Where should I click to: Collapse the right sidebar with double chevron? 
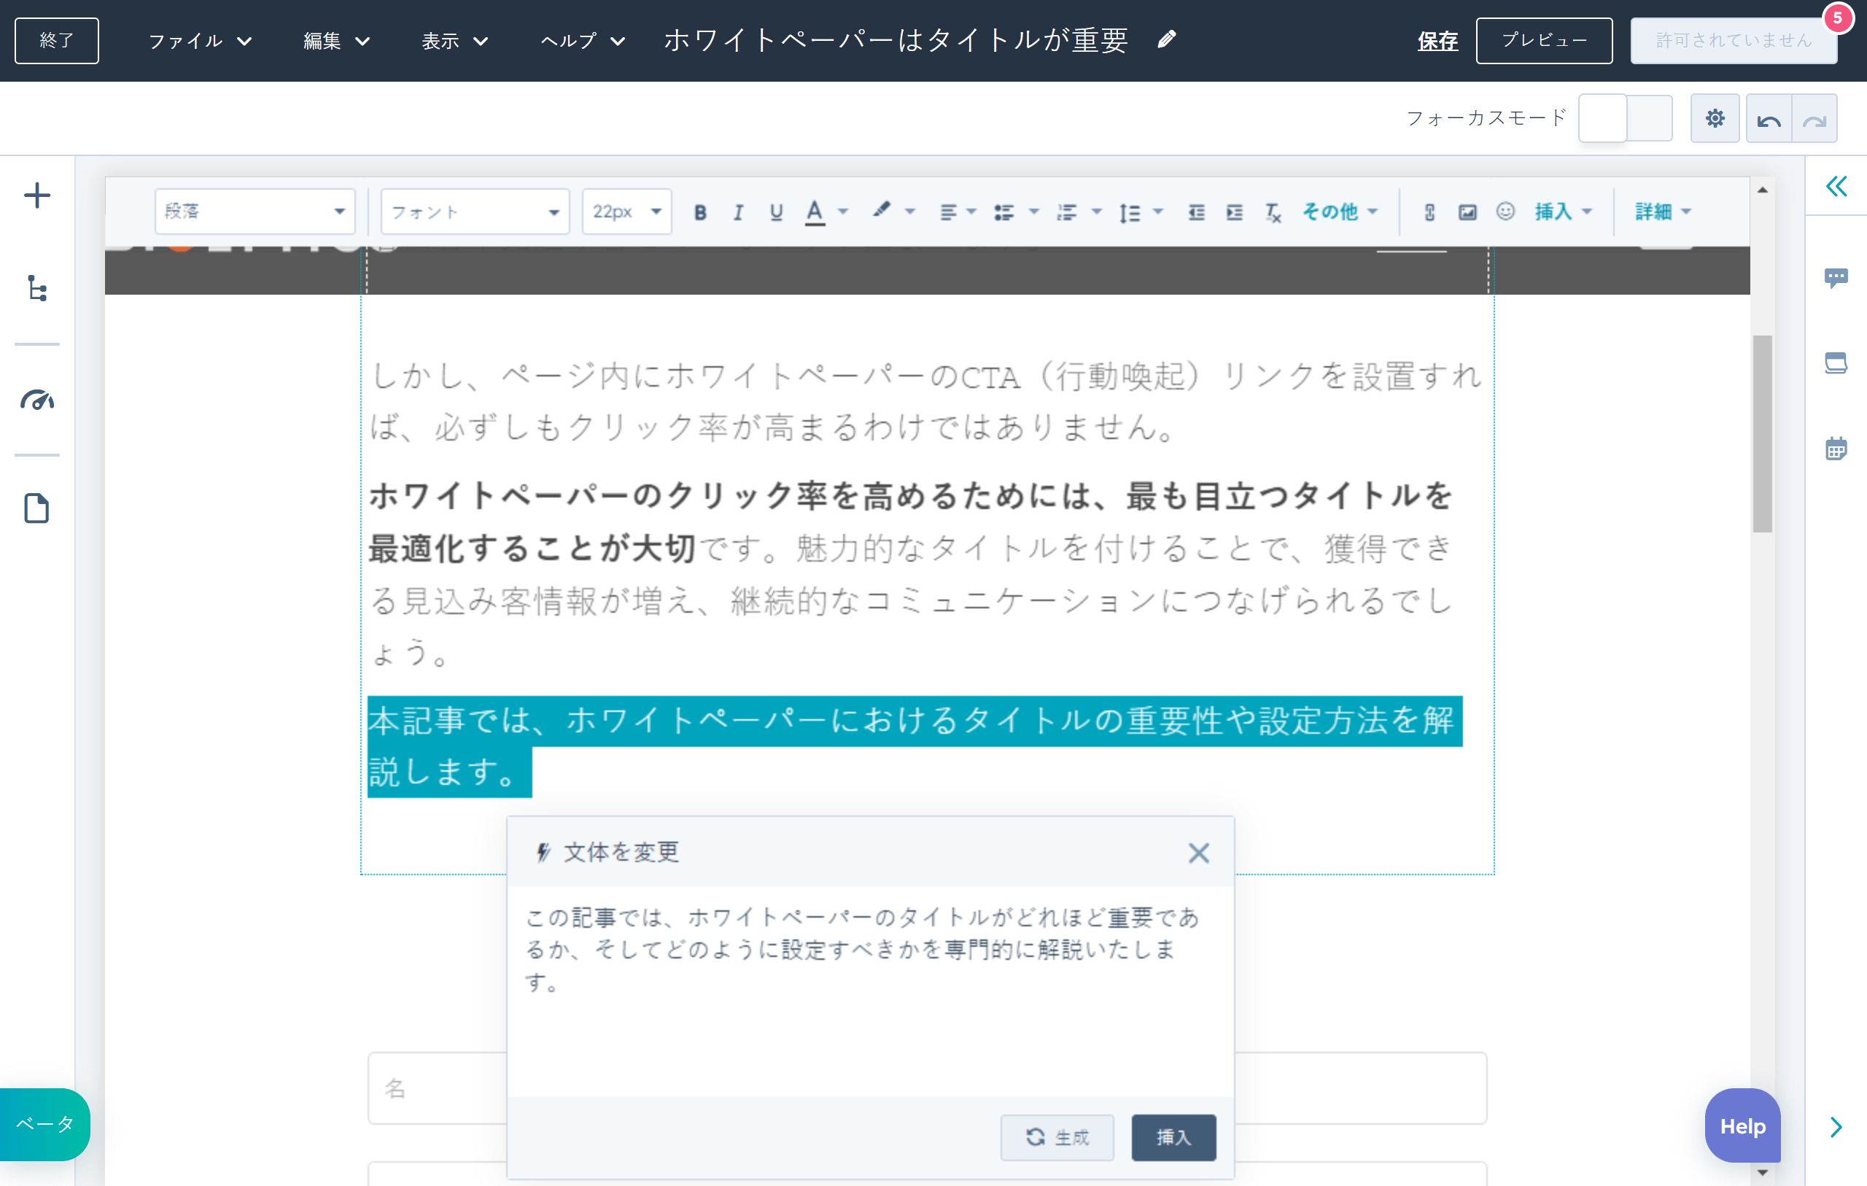[x=1836, y=186]
